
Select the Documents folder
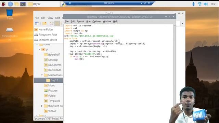click(x=53, y=65)
